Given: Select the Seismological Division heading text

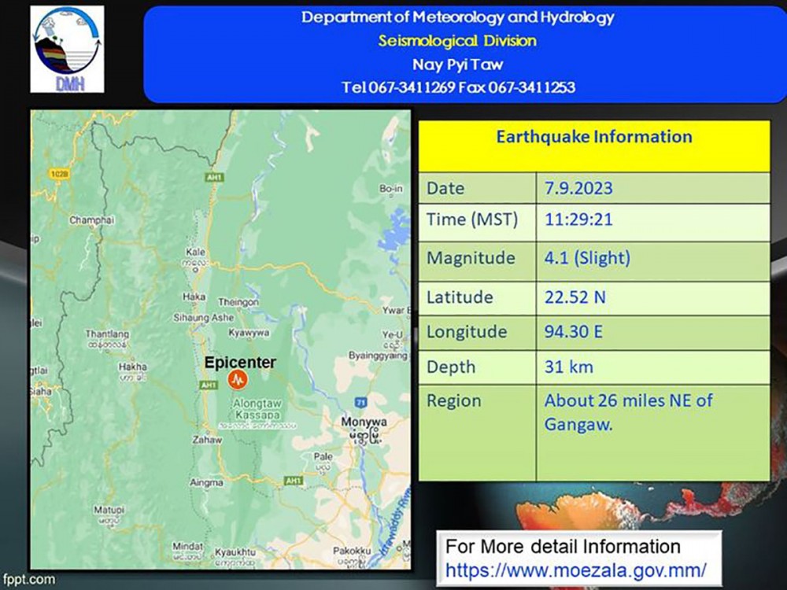Looking at the screenshot, I should pyautogui.click(x=457, y=40).
